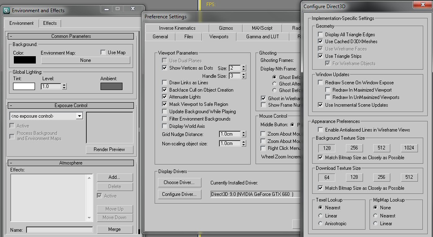Open the exposure control dropdown
433x237 pixels.
pyautogui.click(x=80, y=116)
